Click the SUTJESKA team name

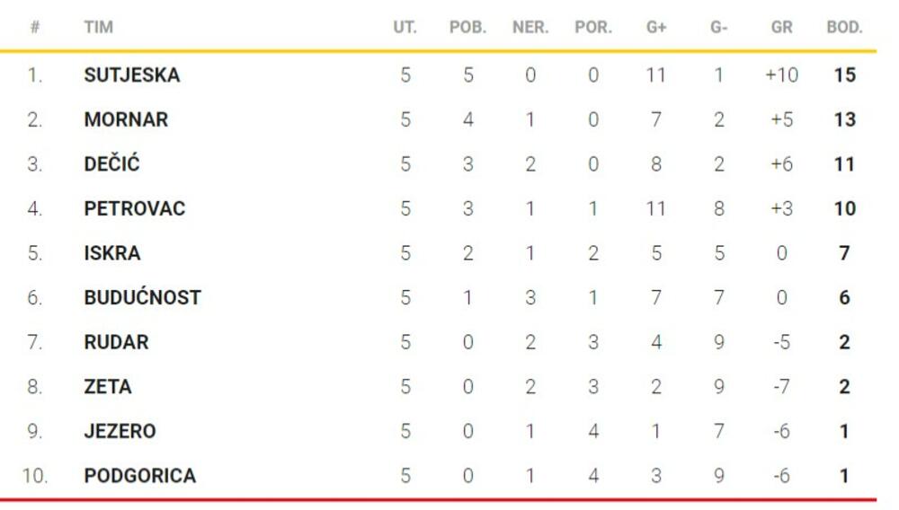point(131,75)
